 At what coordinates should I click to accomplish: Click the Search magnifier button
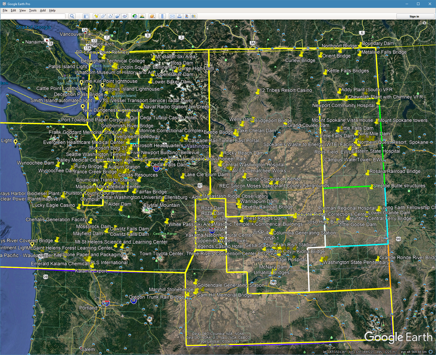pos(72,16)
